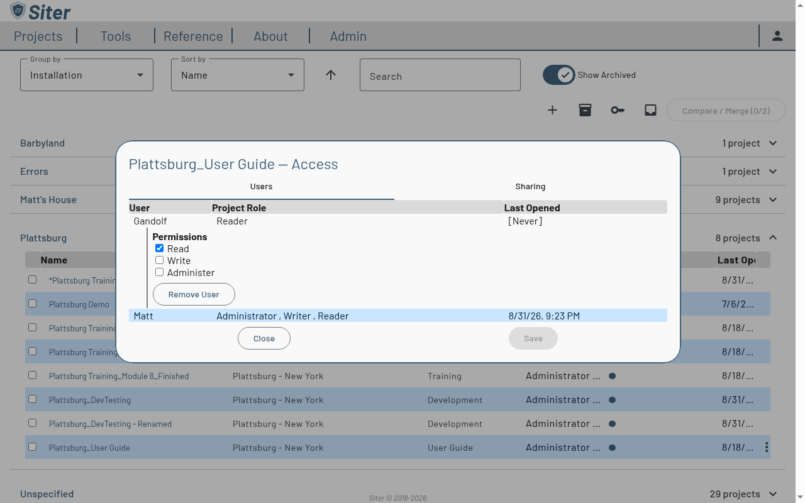Select the Plattsburg_DevTesting - Renamed checkbox

click(x=33, y=423)
